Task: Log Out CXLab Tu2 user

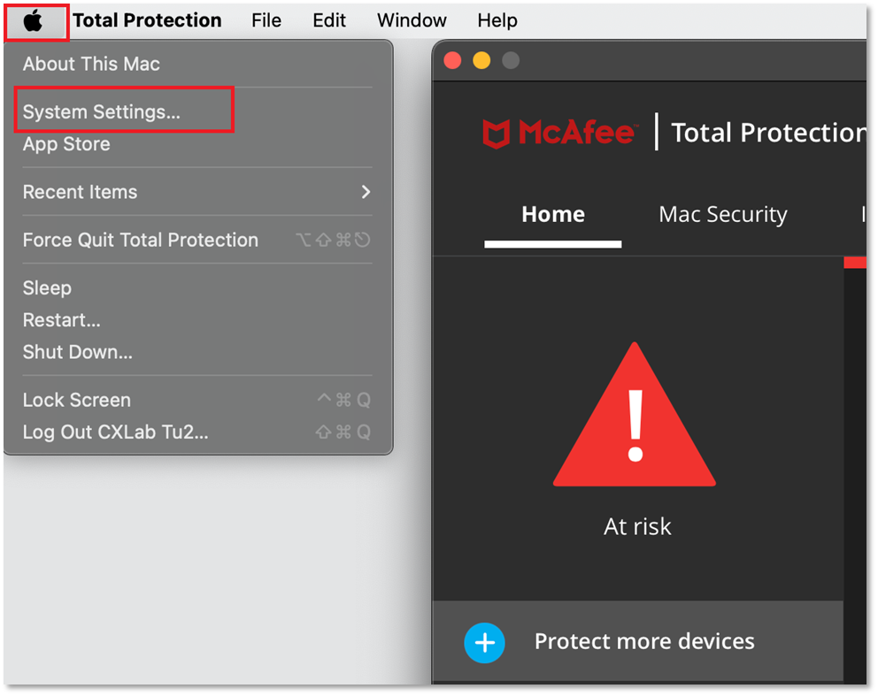Action: point(115,432)
